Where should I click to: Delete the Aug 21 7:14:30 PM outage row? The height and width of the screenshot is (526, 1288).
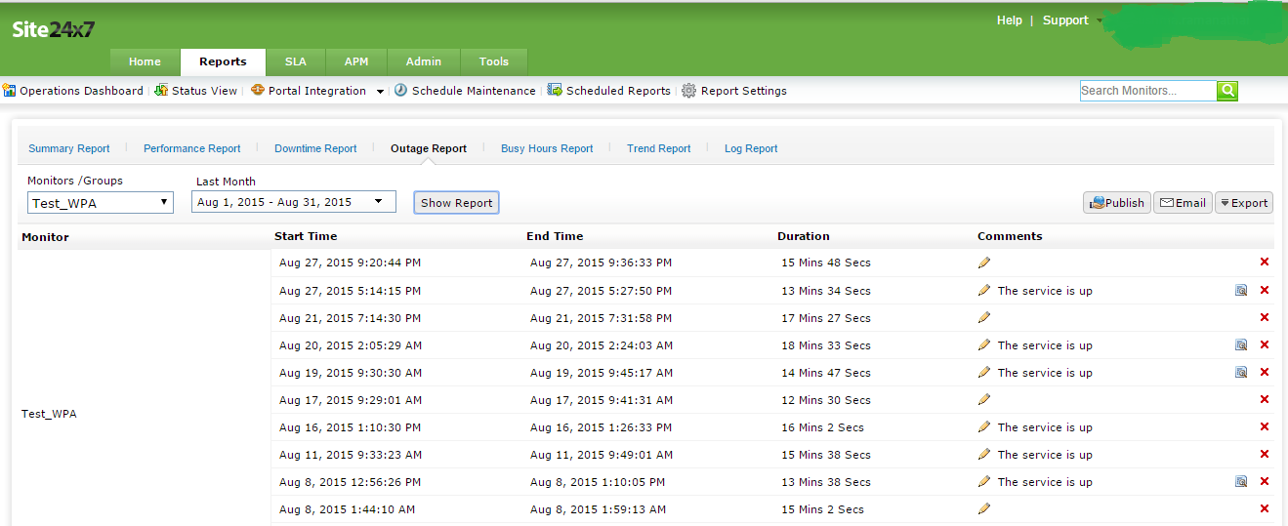[x=1265, y=317]
